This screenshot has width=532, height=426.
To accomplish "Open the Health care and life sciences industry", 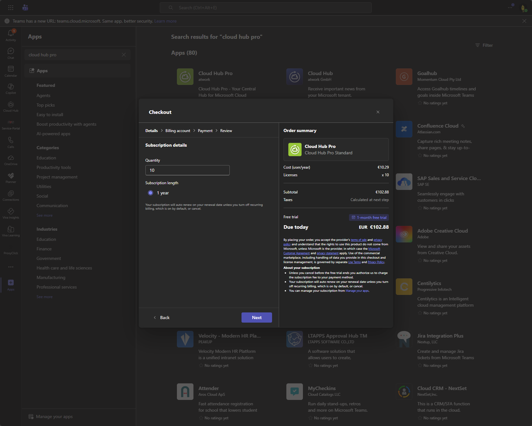I will click(64, 268).
